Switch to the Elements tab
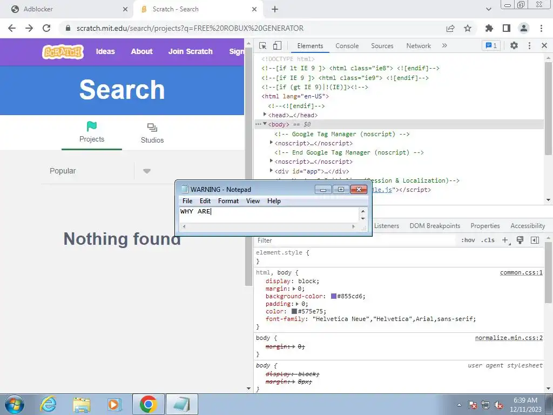 point(310,46)
